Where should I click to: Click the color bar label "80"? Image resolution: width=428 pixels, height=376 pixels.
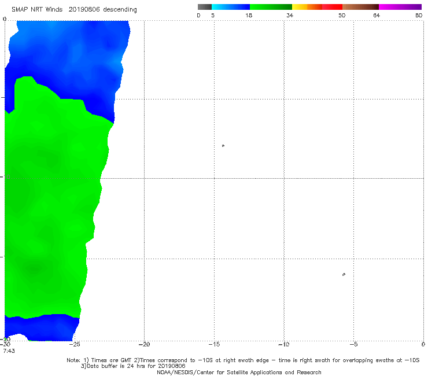click(419, 16)
